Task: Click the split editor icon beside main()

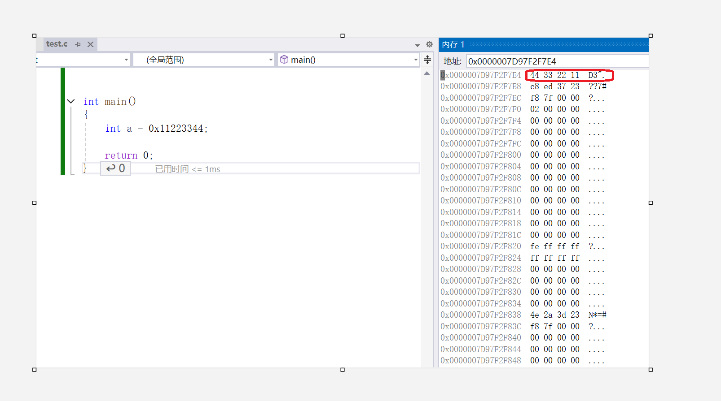Action: click(427, 60)
